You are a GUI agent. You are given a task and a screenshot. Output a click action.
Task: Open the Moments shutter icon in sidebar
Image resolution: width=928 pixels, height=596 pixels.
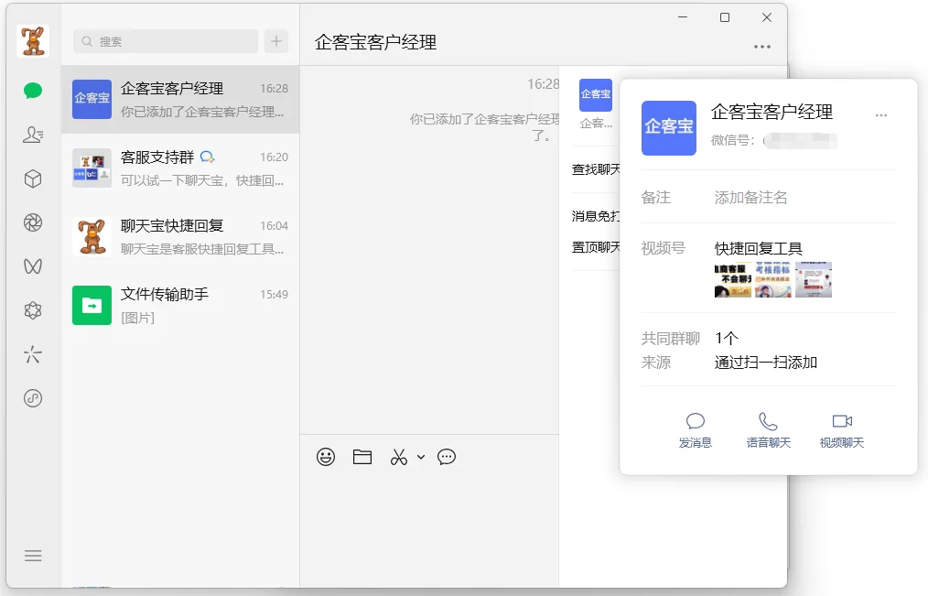pos(33,222)
